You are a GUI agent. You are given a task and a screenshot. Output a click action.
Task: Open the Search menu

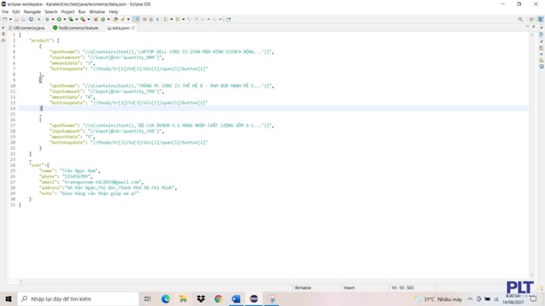51,12
